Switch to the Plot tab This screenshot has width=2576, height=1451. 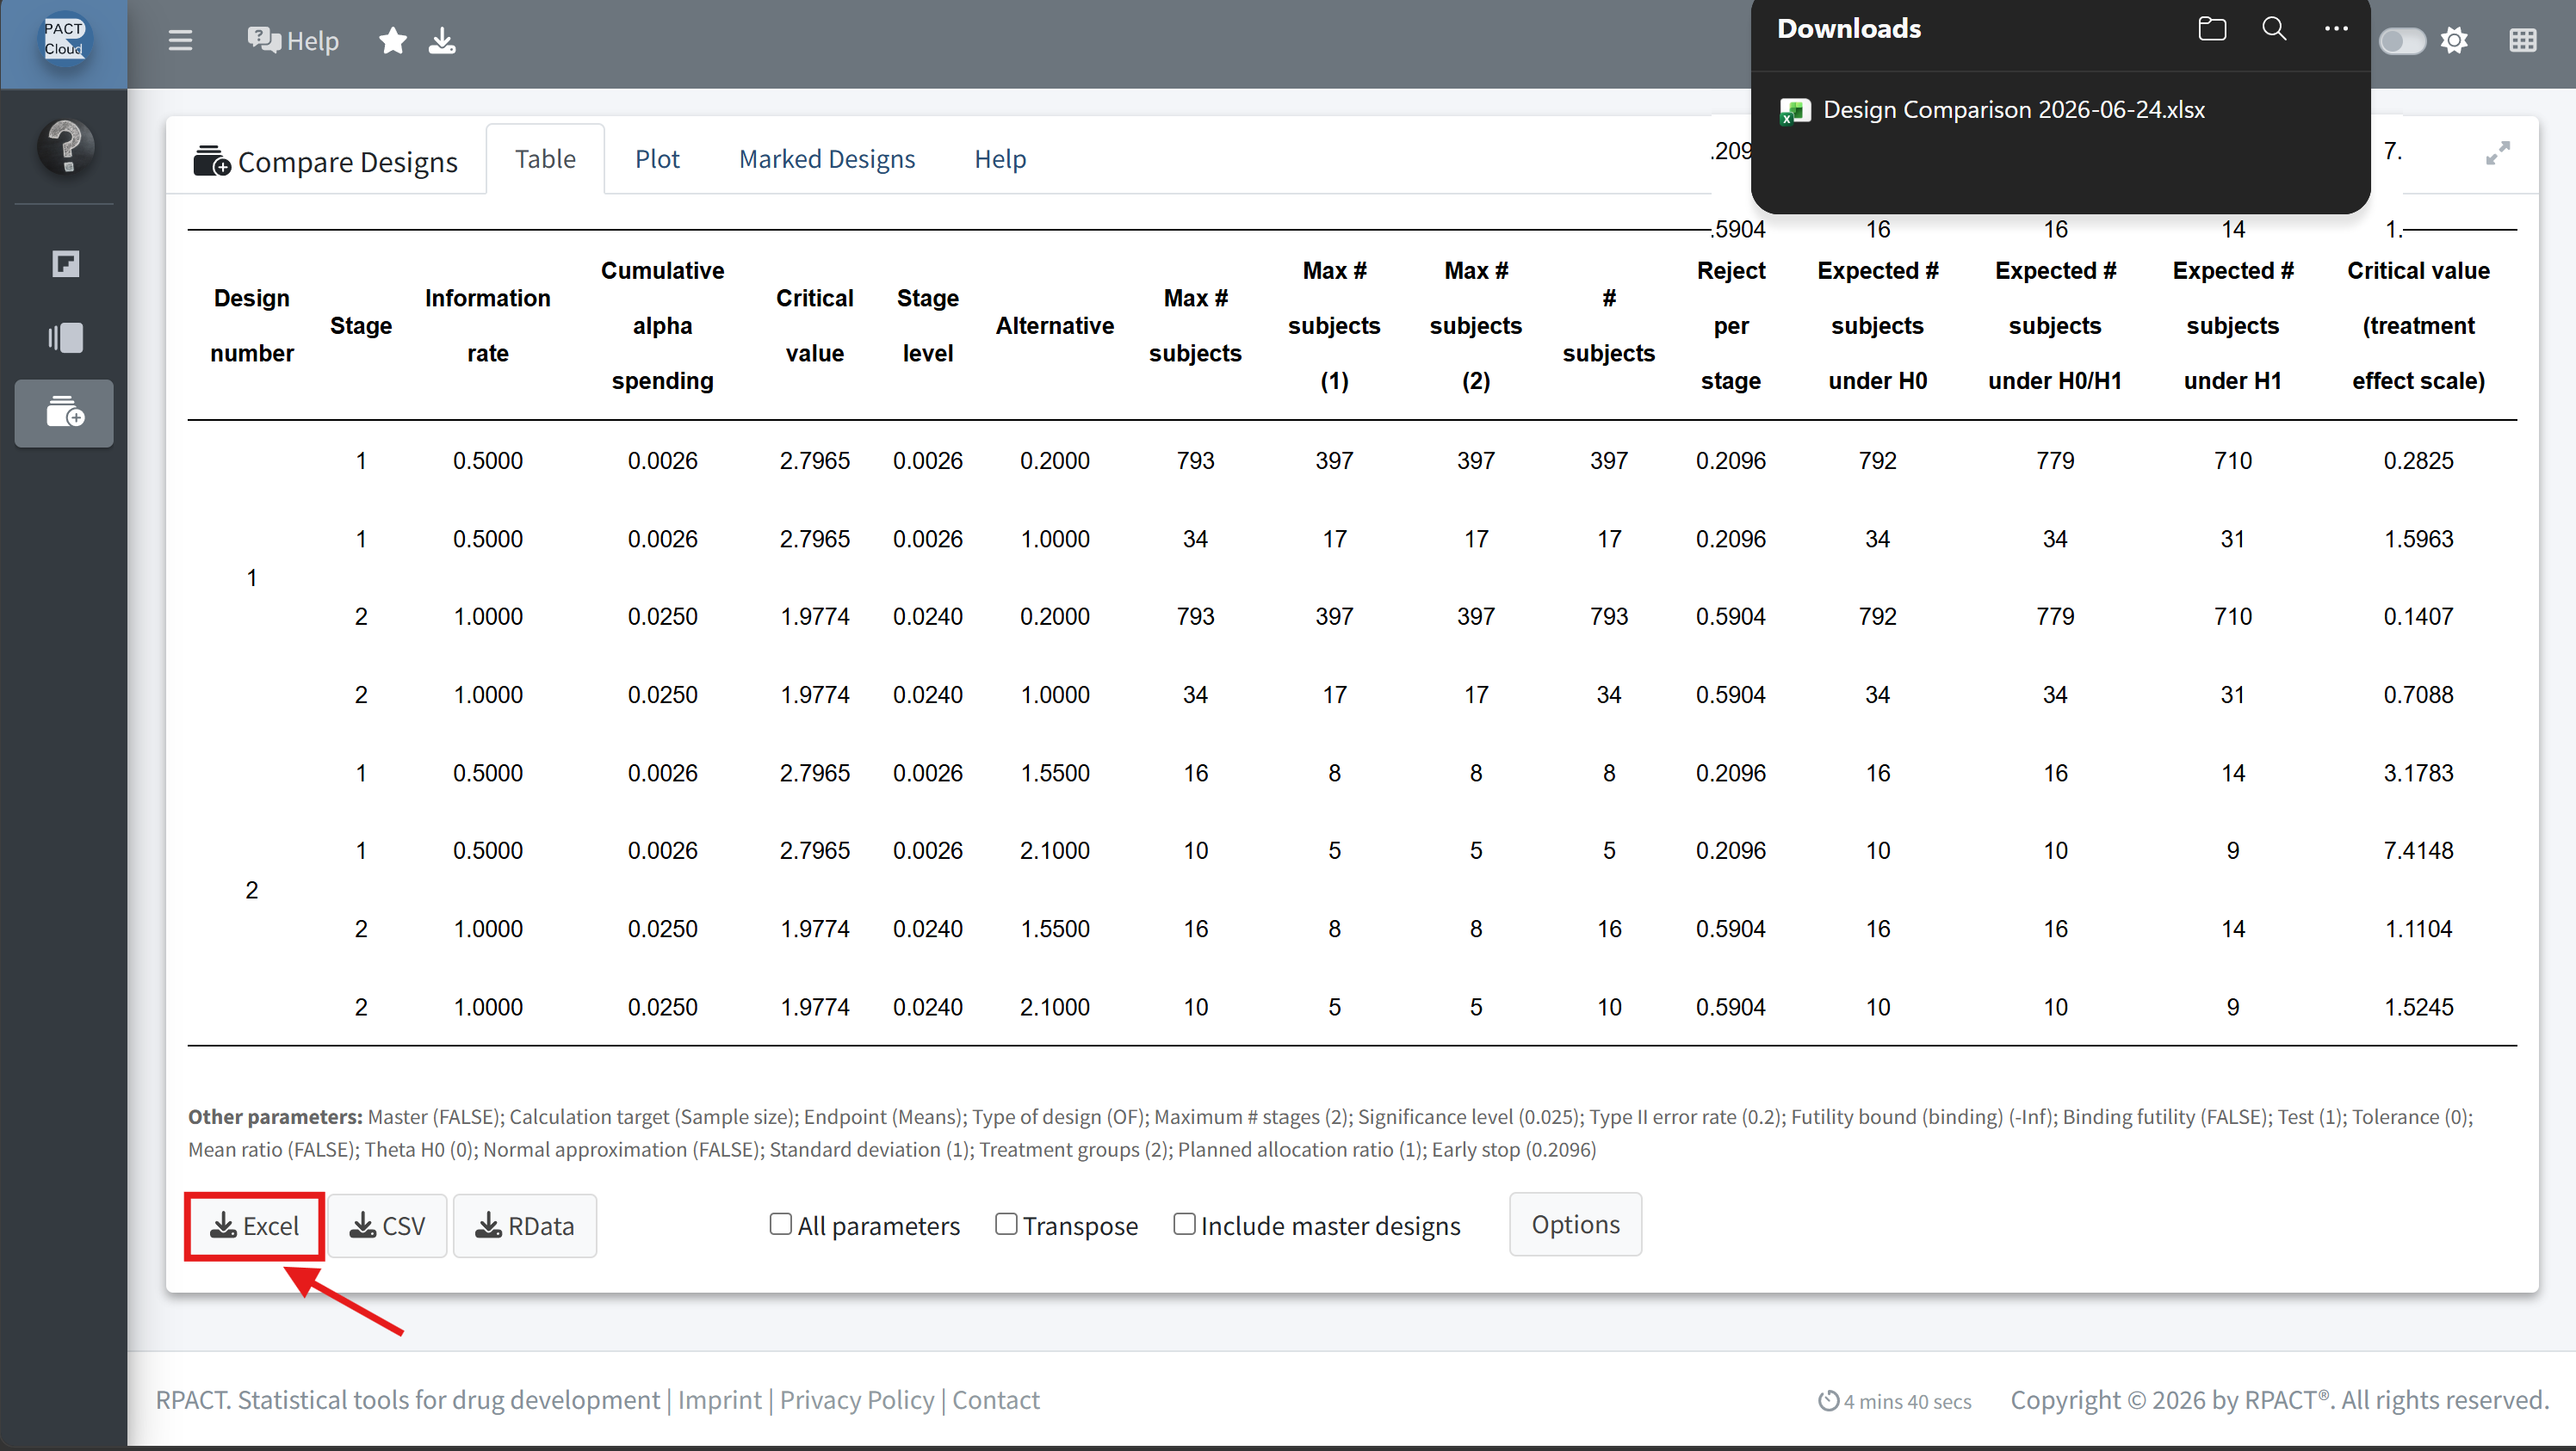[657, 159]
